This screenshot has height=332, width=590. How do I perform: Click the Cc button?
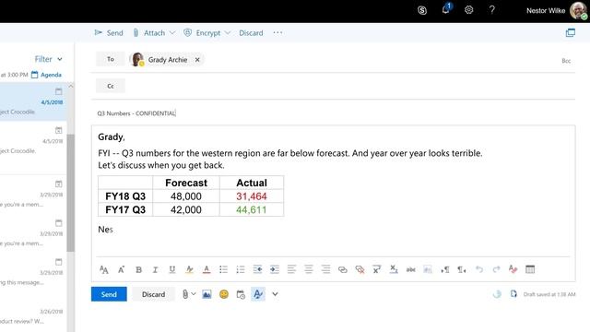coord(111,86)
